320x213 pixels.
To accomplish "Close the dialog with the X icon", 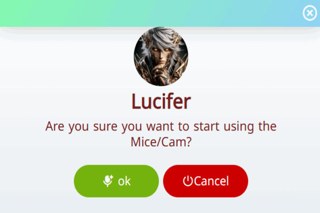I will click(309, 13).
